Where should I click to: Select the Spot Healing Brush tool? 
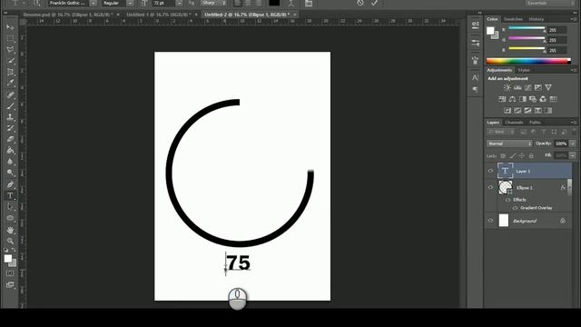[10, 94]
